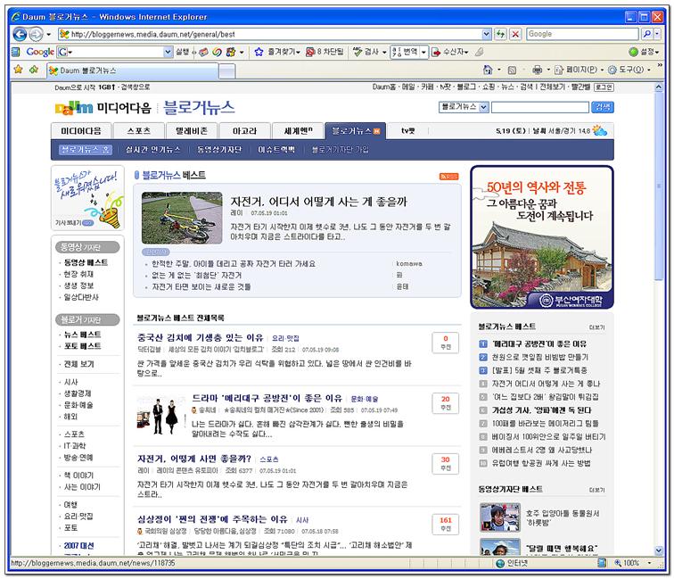The width and height of the screenshot is (674, 579).
Task: Open the 블로거뉴스 search category select box
Action: click(464, 107)
